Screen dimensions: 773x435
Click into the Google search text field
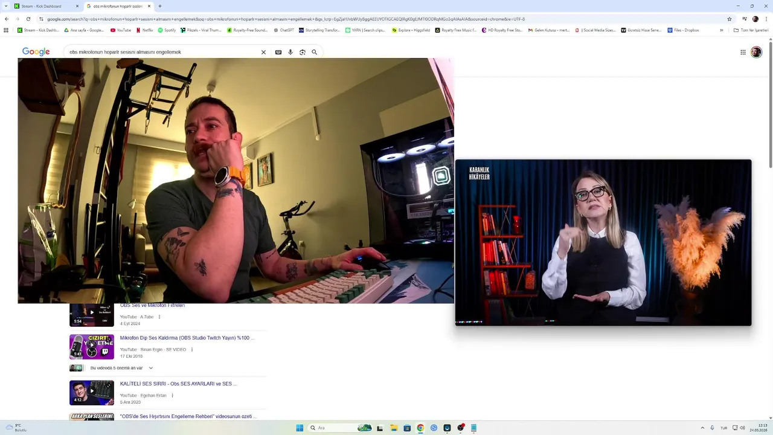coord(163,52)
